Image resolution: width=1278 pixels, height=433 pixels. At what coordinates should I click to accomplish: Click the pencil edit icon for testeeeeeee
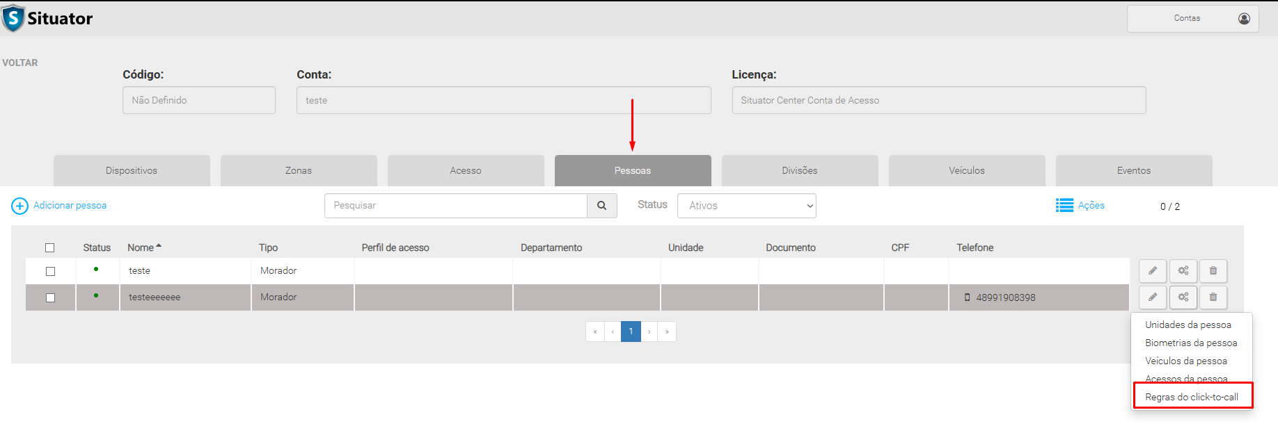pyautogui.click(x=1153, y=297)
